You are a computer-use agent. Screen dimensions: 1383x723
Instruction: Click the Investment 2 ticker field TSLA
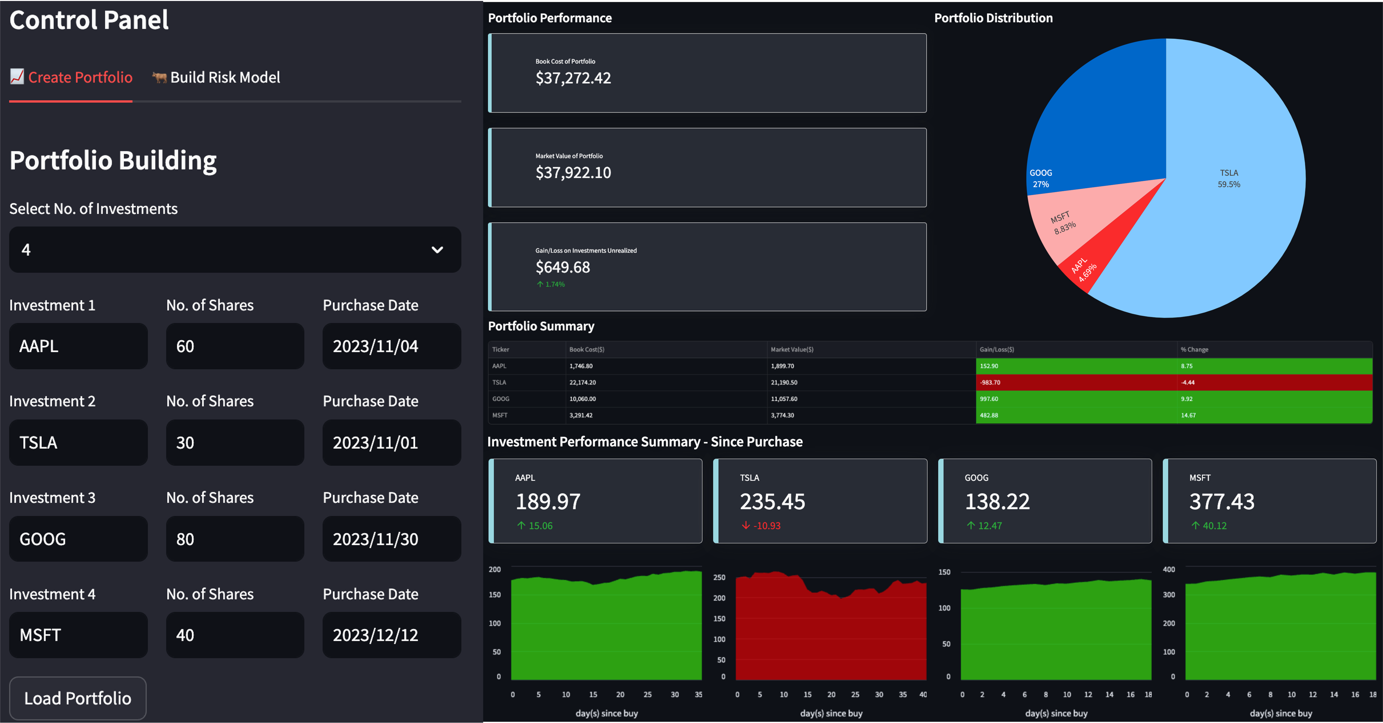point(78,442)
